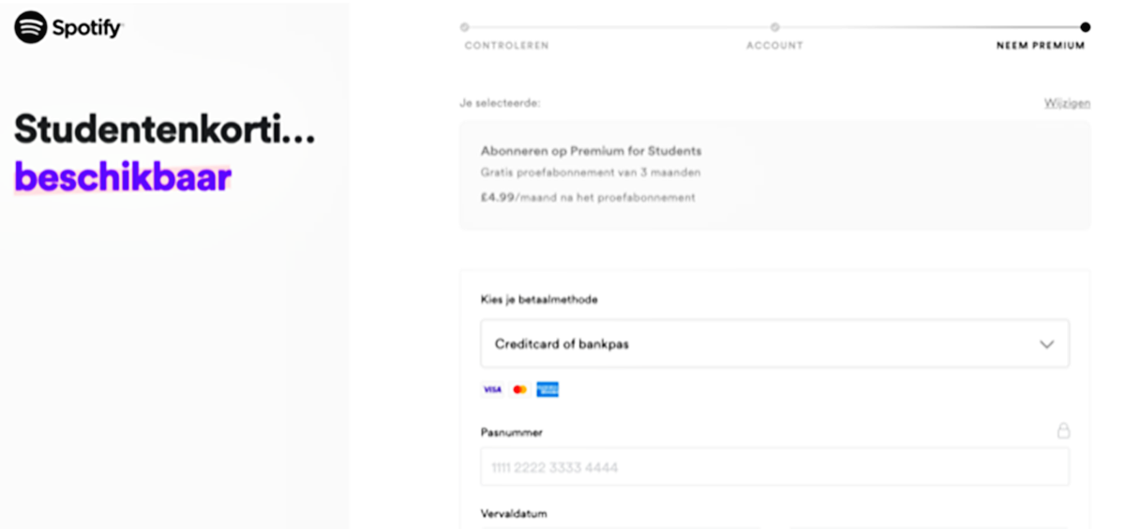Select the American Express card icon
The height and width of the screenshot is (529, 1125).
pyautogui.click(x=547, y=389)
